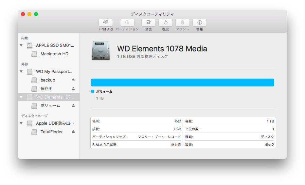Click the WD My Passport drive icon
This screenshot has height=185, width=305.
point(29,72)
